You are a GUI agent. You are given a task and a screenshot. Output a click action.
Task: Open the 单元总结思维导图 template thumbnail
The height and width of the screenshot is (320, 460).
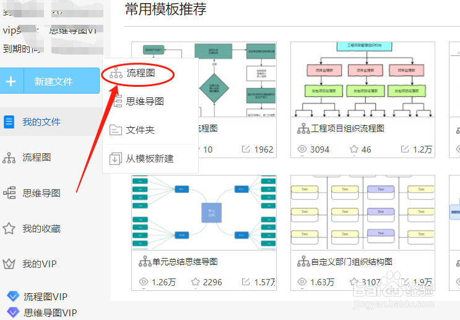(x=204, y=213)
